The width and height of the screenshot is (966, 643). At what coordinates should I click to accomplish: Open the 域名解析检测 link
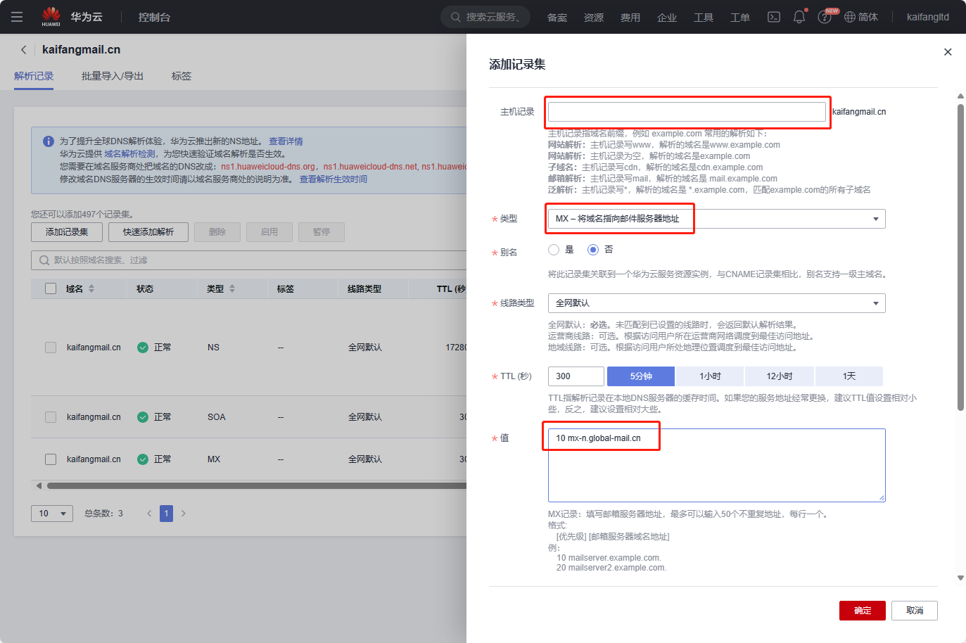coord(130,154)
